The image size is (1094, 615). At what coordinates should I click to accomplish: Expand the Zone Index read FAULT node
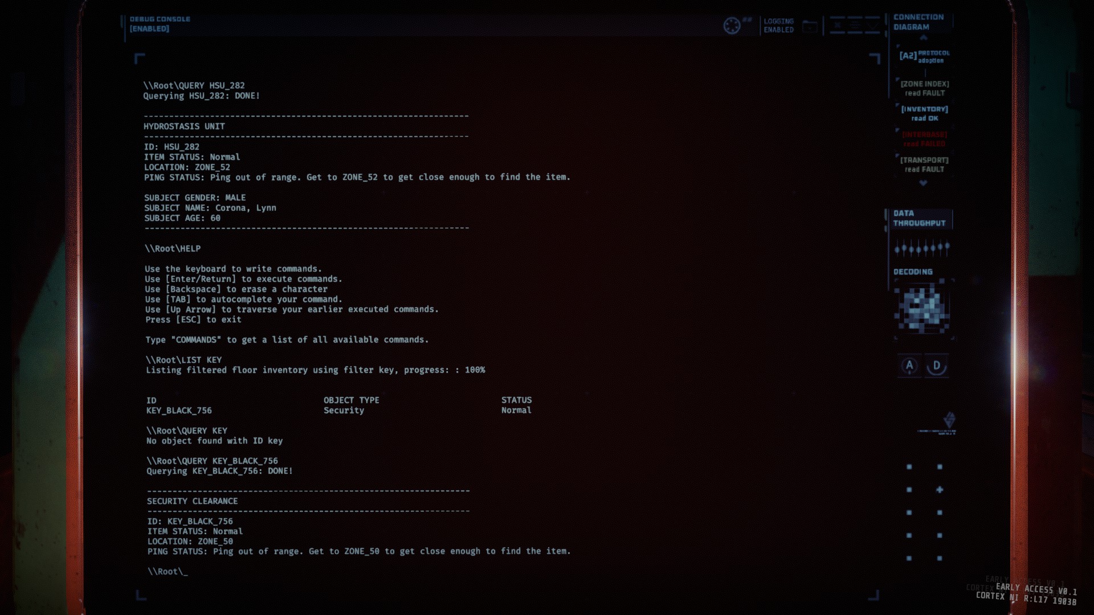(x=924, y=88)
